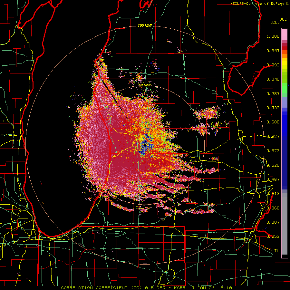Viewport: 290px width, 290px height.
Task: Click the 16:10 timestamp in caption
Action: [225, 288]
